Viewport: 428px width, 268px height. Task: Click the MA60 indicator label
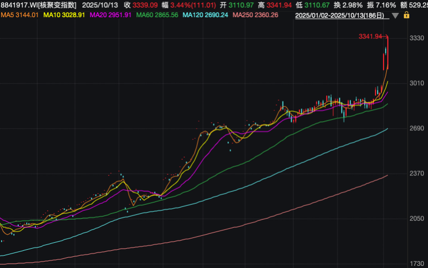pos(157,15)
